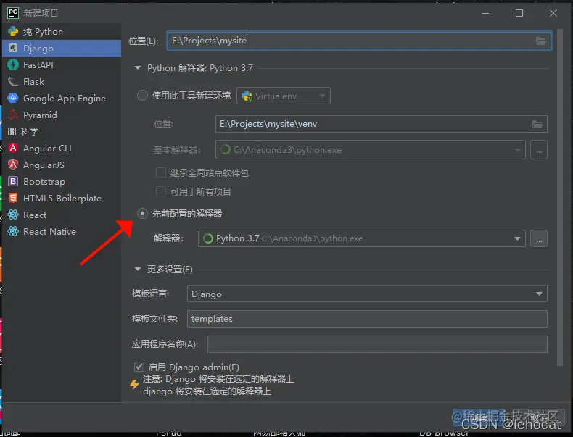Click the FastAPI lightning icon
573x437 pixels.
point(13,65)
